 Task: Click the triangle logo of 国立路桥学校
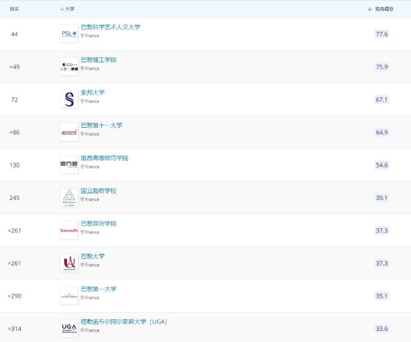(69, 197)
